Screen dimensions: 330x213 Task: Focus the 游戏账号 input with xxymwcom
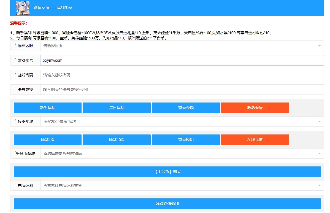(182, 60)
